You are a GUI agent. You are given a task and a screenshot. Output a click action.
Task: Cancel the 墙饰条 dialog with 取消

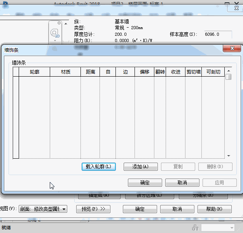(x=182, y=182)
